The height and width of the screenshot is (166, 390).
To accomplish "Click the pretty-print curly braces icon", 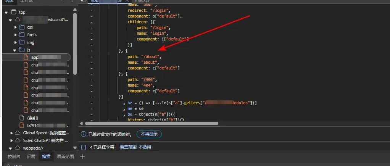I will pyautogui.click(x=84, y=147).
